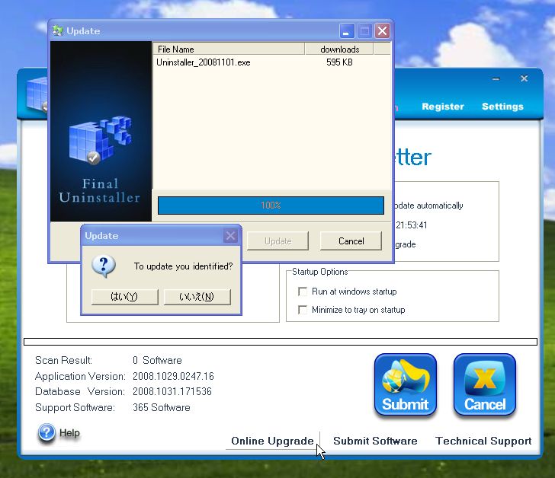Open the Register tab
Screen dimensions: 555x478
(443, 107)
